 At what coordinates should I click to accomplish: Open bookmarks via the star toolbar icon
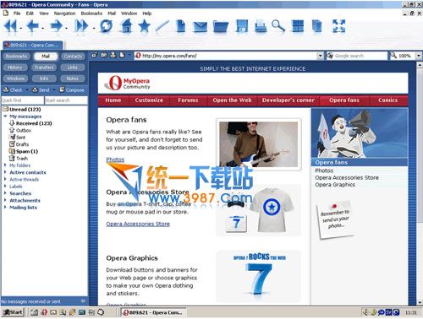(145, 26)
